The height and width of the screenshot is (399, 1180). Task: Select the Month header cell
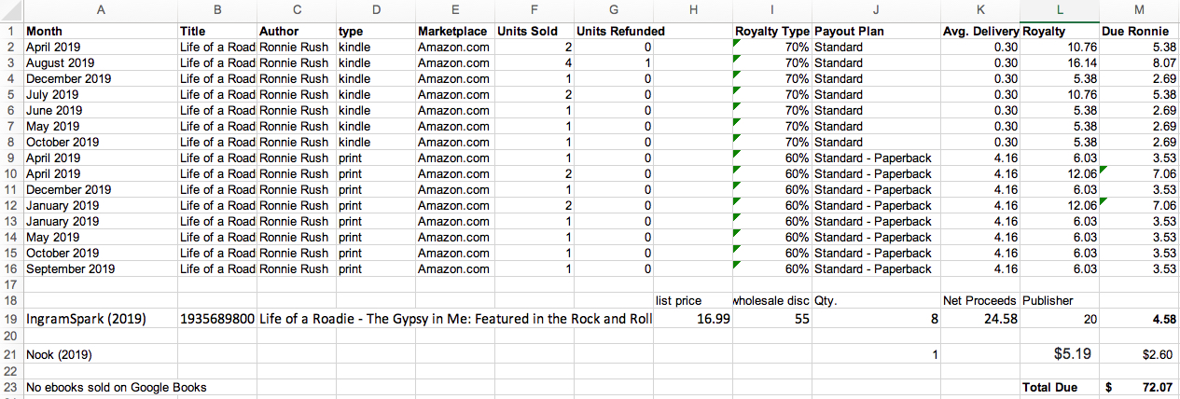click(100, 31)
